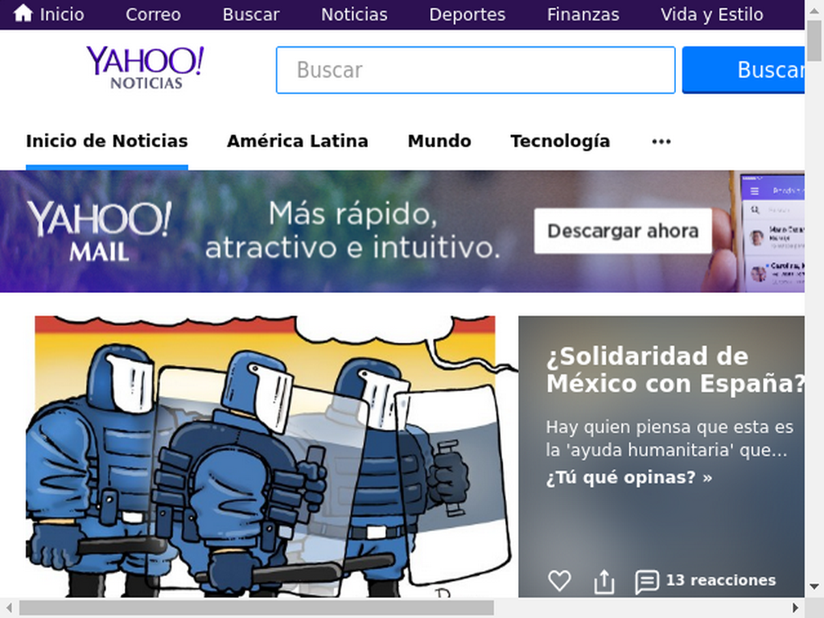Share the Solidaridad de México article
Image resolution: width=824 pixels, height=618 pixels.
(x=604, y=581)
